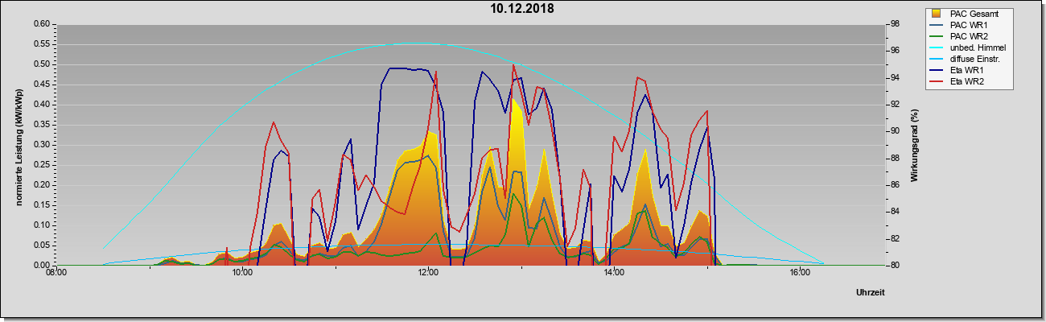Click the 12:00 tick on time axis
Screen dimensions: 1046x322
click(x=428, y=274)
